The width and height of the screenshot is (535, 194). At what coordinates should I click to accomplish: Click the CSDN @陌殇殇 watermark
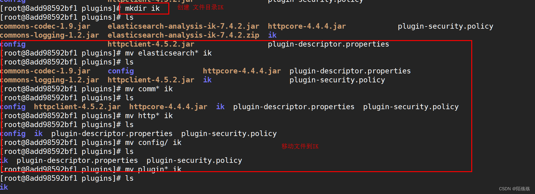(x=514, y=189)
